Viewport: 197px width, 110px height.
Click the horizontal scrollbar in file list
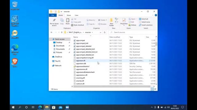112,86
